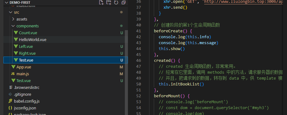This screenshot has height=115, width=287.
Task: Open .browserslistrc file
Action: click(26, 88)
